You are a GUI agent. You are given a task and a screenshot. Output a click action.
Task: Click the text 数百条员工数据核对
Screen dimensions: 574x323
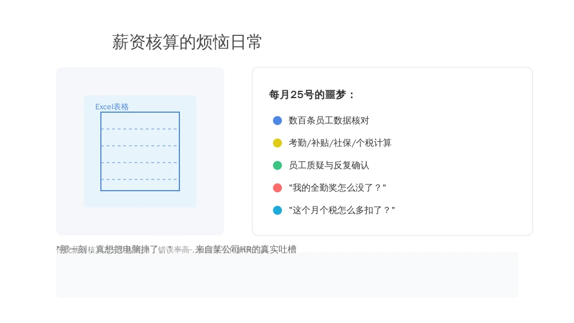[328, 121]
